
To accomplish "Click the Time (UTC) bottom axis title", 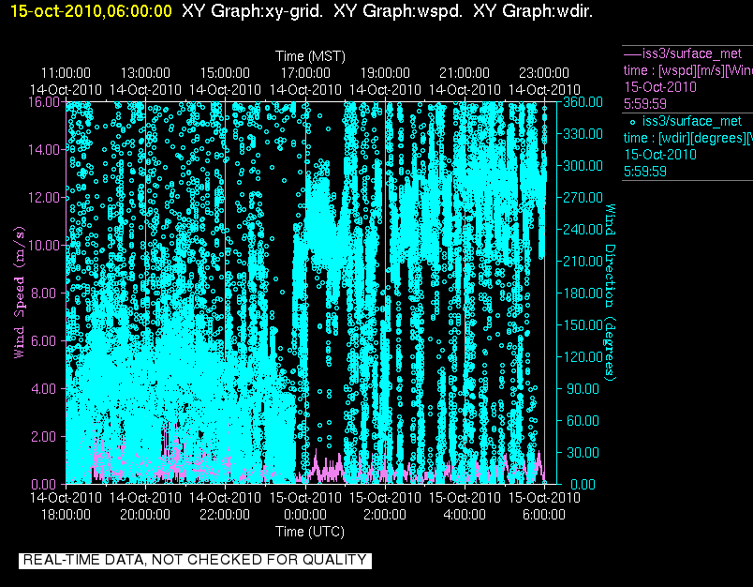I will pos(310,532).
